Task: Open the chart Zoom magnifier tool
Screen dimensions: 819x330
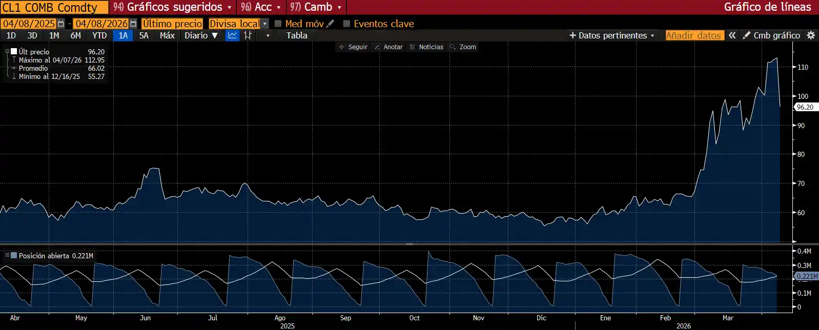Action: (x=463, y=47)
